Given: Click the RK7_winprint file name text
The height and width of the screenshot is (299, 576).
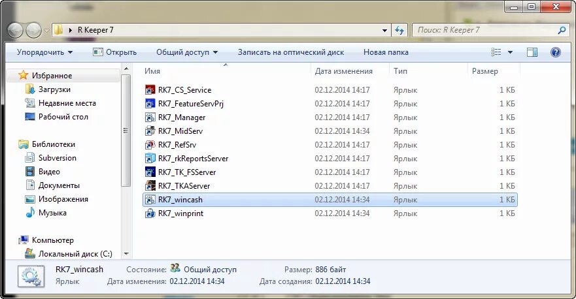Looking at the screenshot, I should click(x=180, y=213).
